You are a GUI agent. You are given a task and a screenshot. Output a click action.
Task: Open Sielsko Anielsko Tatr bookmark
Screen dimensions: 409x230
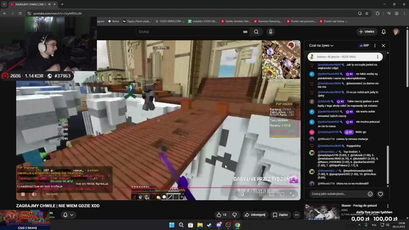coord(236,21)
